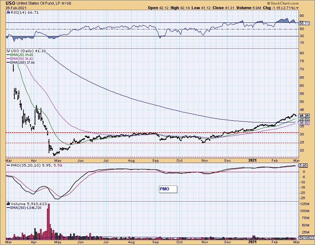Screen dimensions: 315x245
Task: Click the purple EMA(50) legend line marker
Action: tap(8, 59)
